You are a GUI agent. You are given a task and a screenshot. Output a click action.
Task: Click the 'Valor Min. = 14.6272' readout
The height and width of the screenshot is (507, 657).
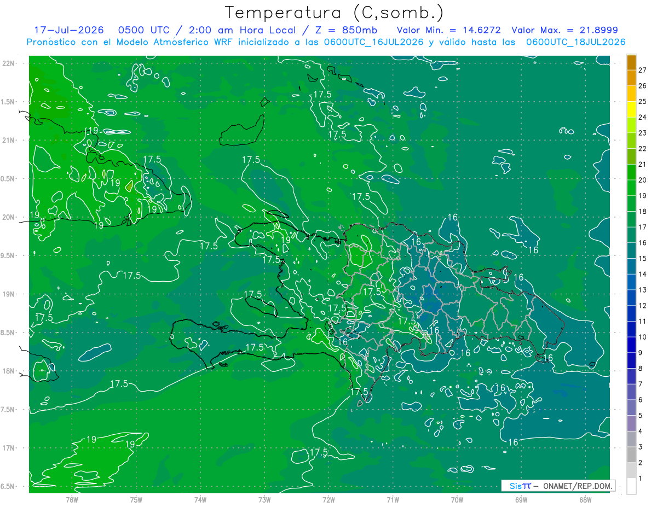coord(448,30)
